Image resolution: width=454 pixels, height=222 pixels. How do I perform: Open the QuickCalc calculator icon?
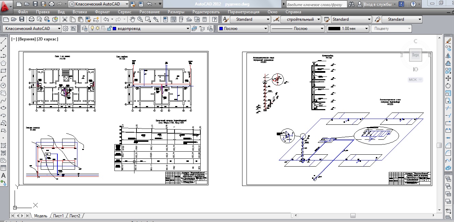click(205, 19)
